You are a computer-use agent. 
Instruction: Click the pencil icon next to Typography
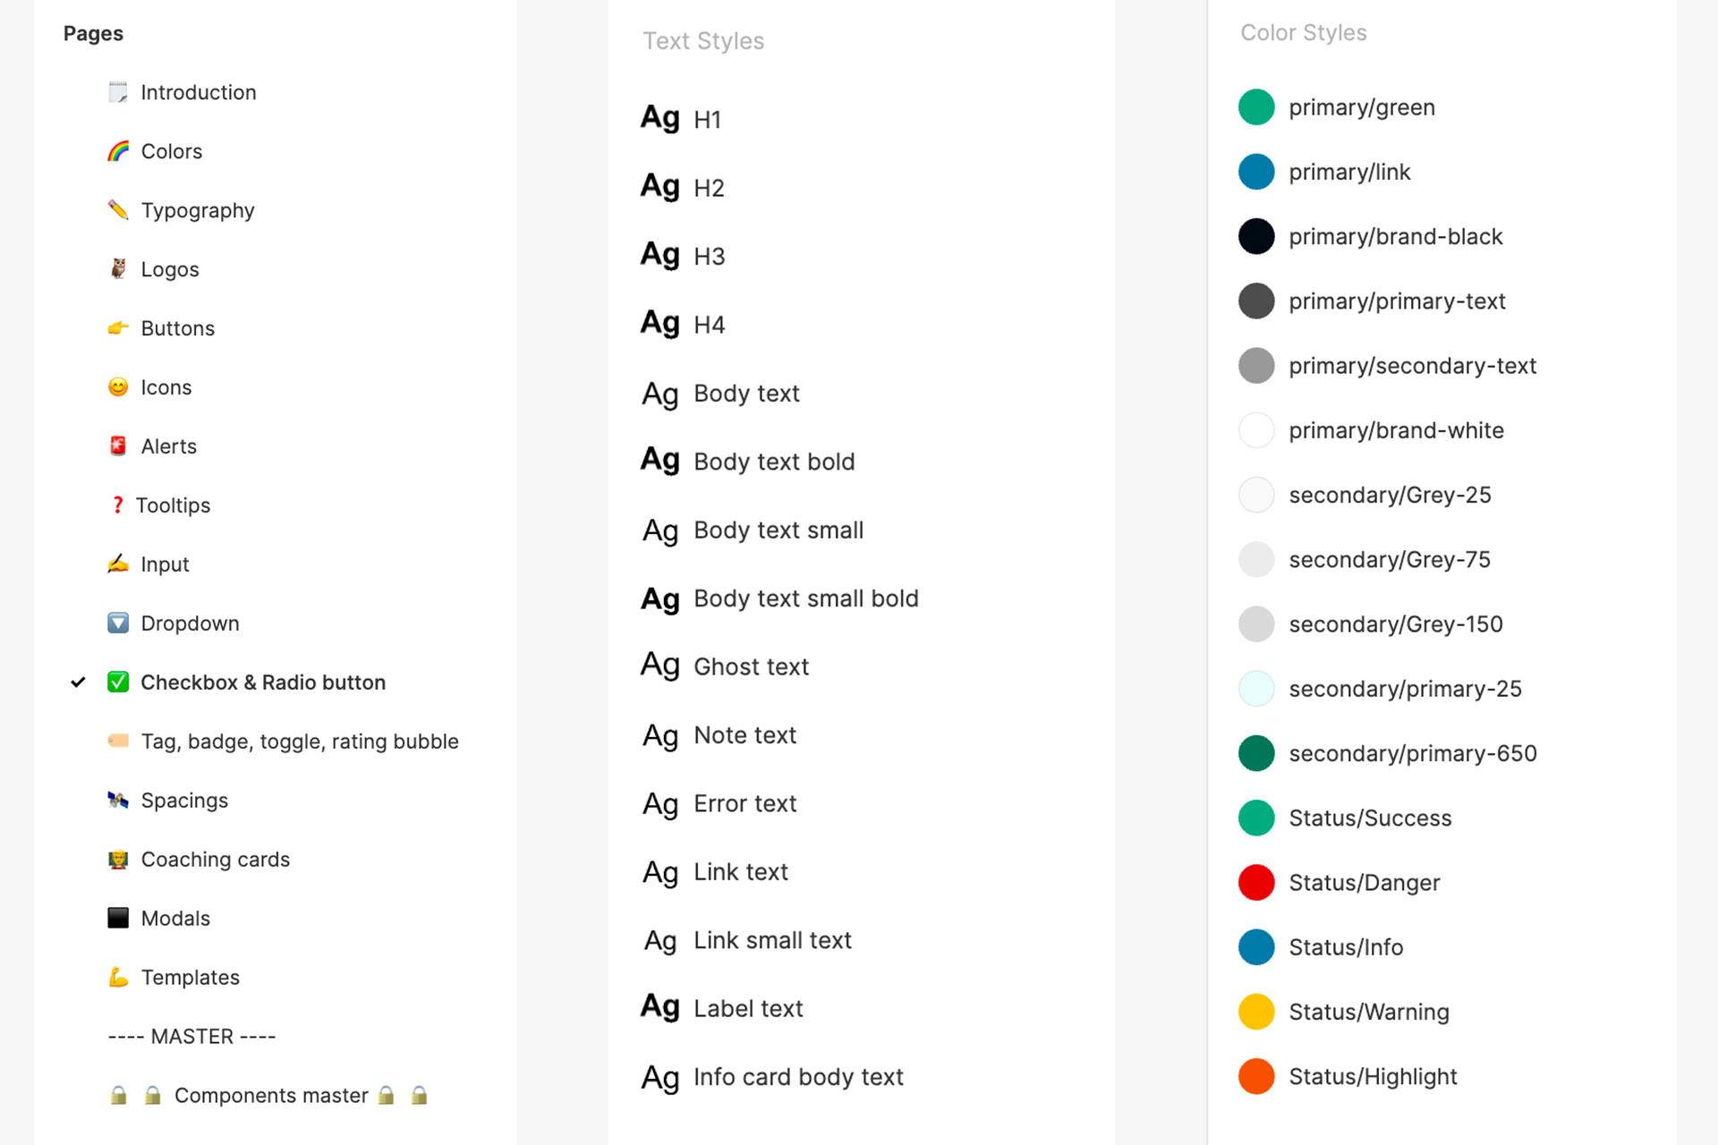pos(118,210)
